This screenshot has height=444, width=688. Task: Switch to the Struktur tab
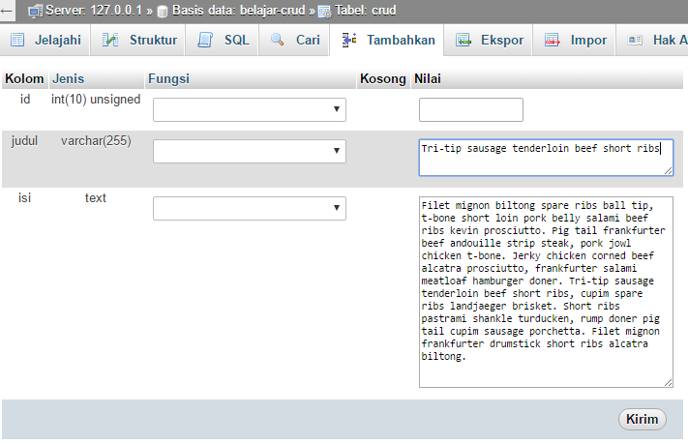point(141,41)
